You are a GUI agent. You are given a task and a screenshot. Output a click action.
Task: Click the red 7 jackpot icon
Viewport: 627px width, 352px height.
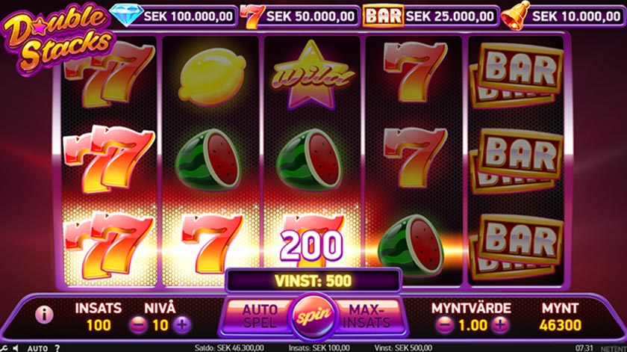(x=252, y=16)
